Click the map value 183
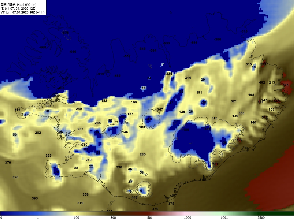 (142, 127)
